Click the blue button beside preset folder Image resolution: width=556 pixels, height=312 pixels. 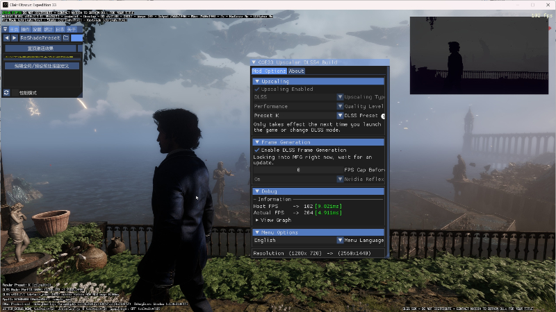pos(76,38)
